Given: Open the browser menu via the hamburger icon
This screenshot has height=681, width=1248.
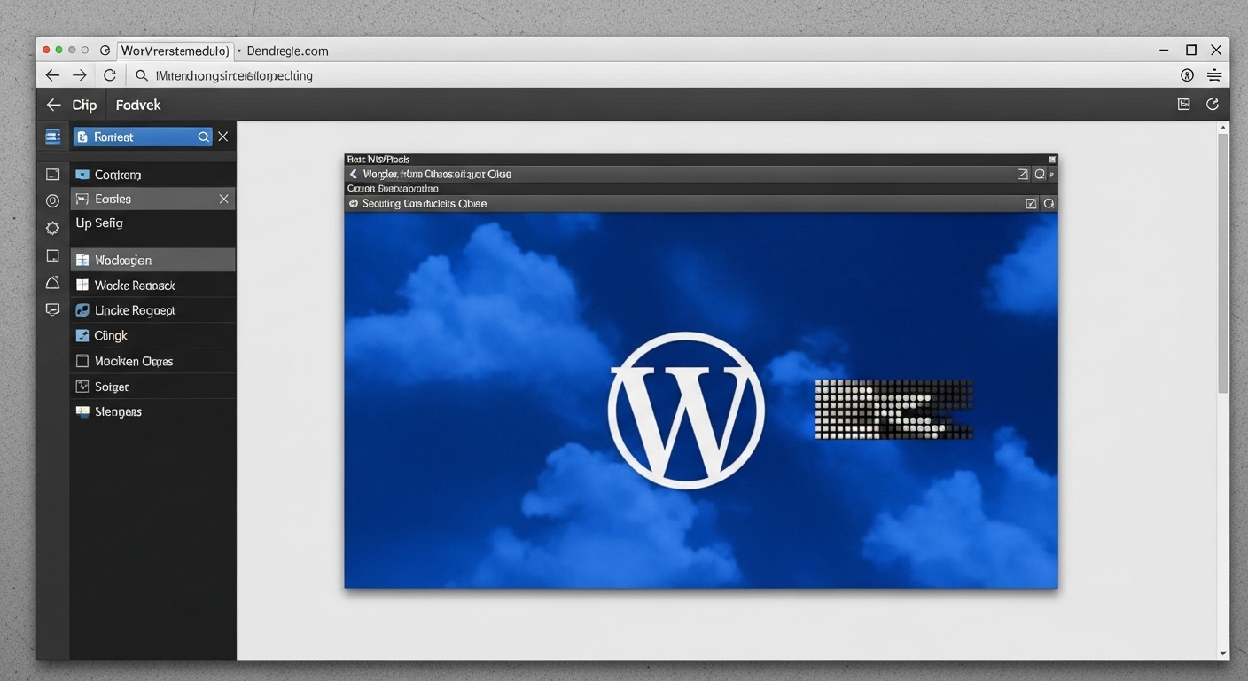Looking at the screenshot, I should click(x=1214, y=74).
